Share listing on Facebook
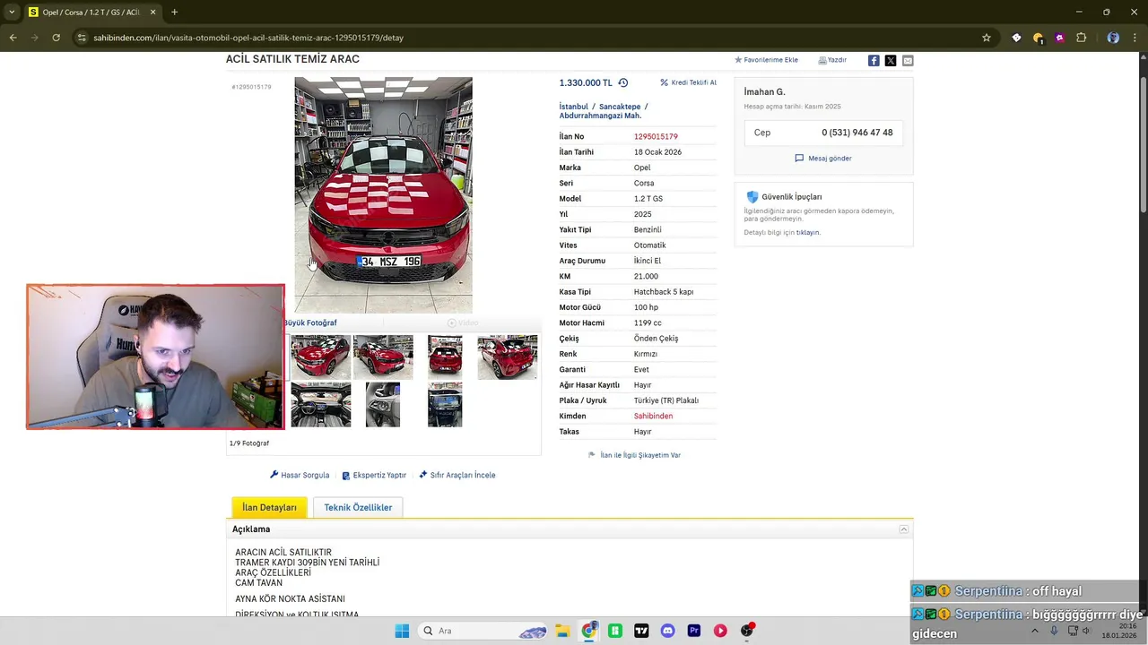 pyautogui.click(x=874, y=60)
